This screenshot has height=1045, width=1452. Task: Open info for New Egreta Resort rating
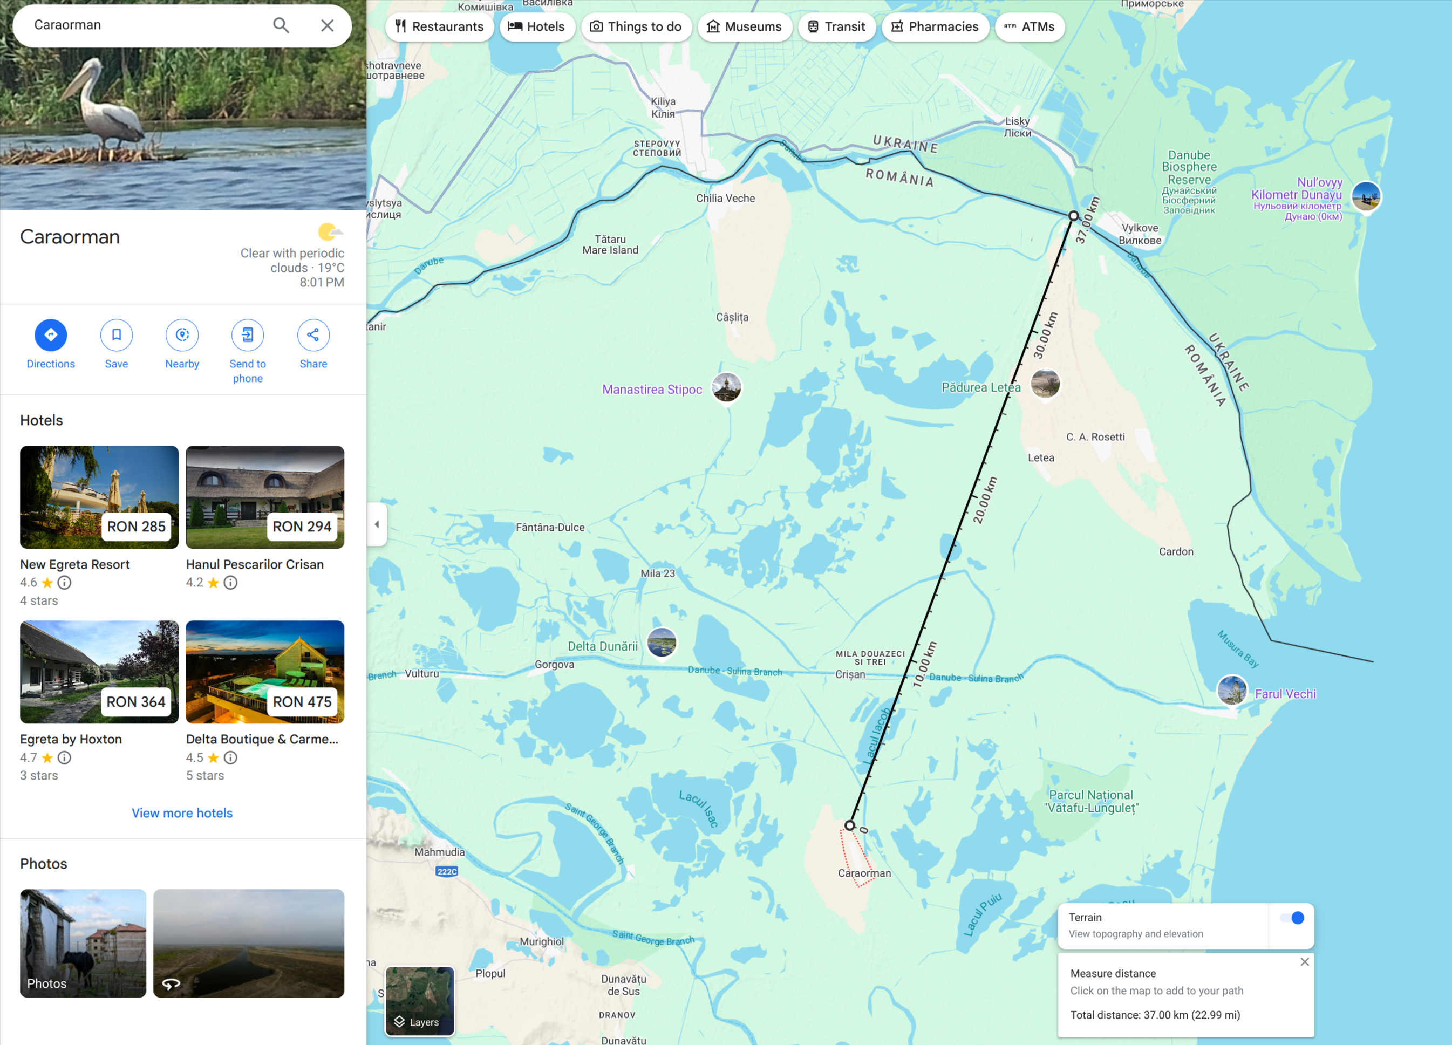coord(65,582)
